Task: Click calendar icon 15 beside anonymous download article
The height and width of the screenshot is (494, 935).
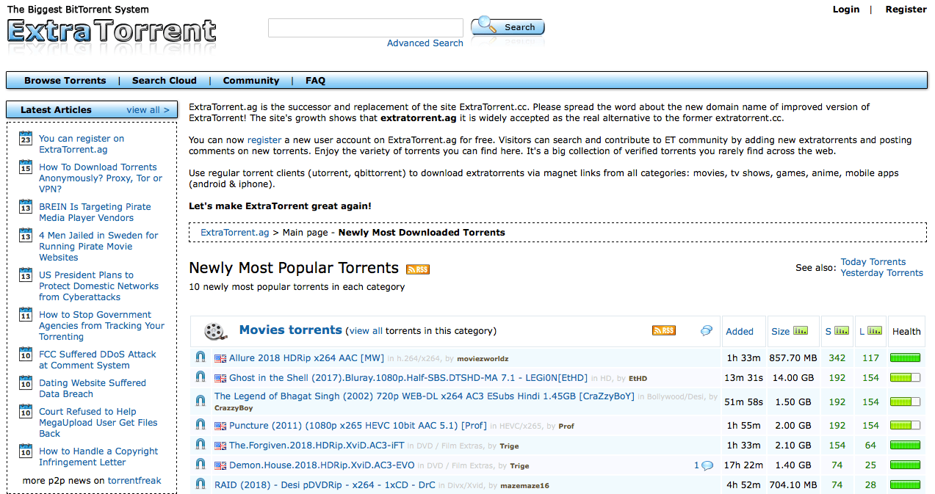Action: (x=26, y=167)
